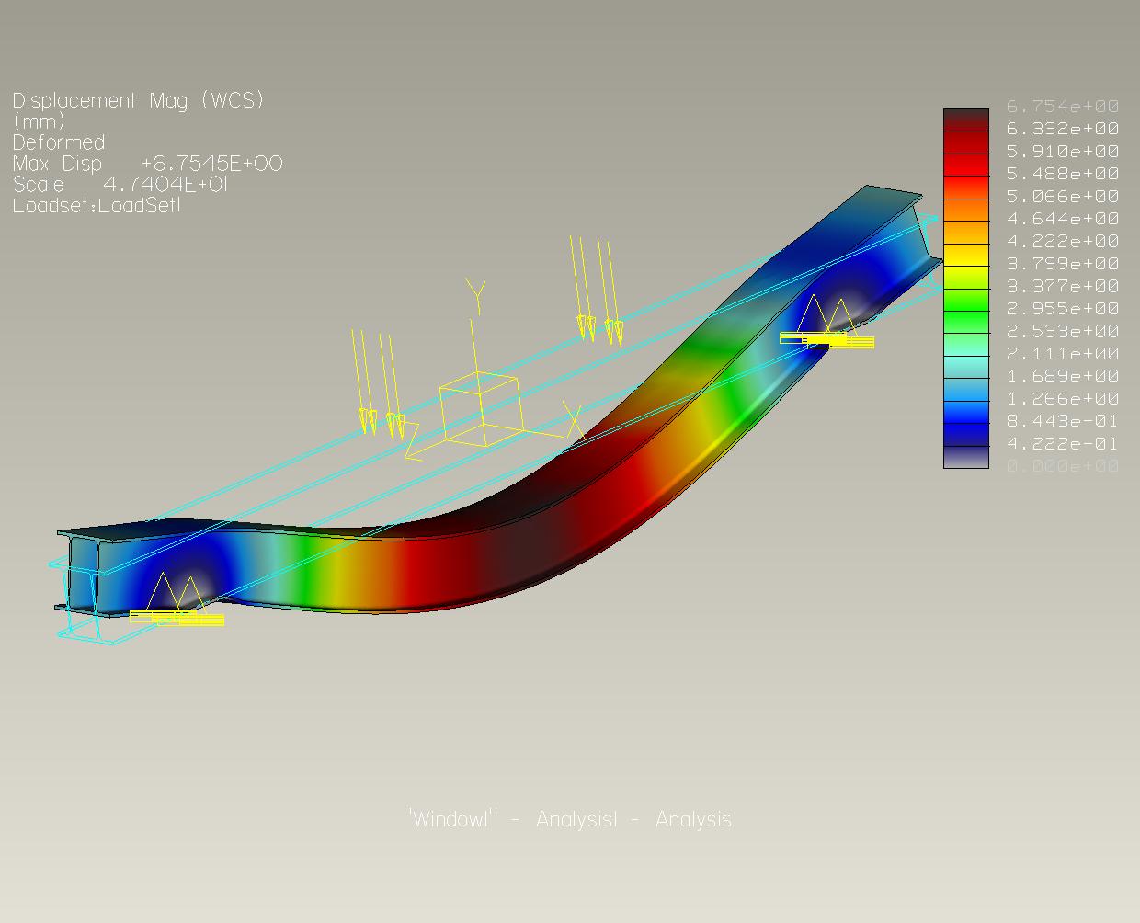Click legend value 3.799e+00
The width and height of the screenshot is (1140, 923).
coord(1063,264)
